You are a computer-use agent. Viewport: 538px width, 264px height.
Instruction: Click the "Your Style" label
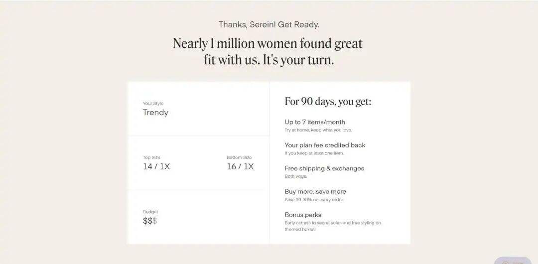pos(153,104)
